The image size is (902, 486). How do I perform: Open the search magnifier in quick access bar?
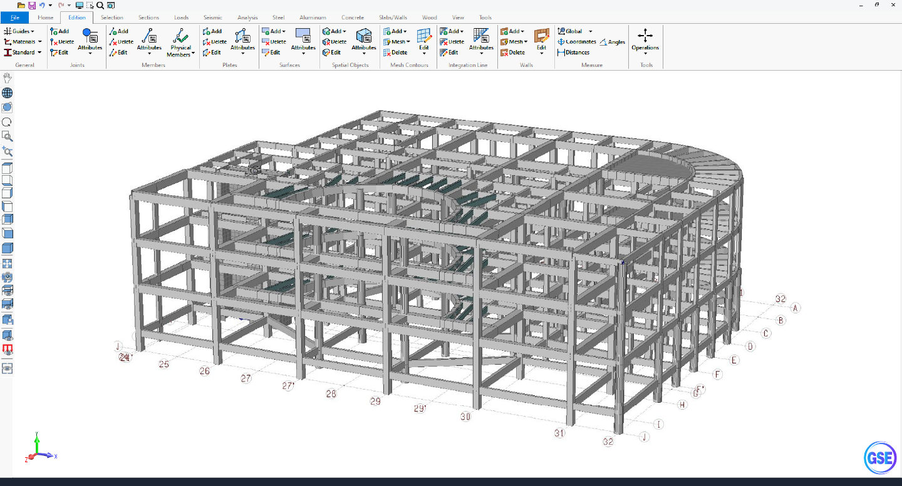click(100, 5)
